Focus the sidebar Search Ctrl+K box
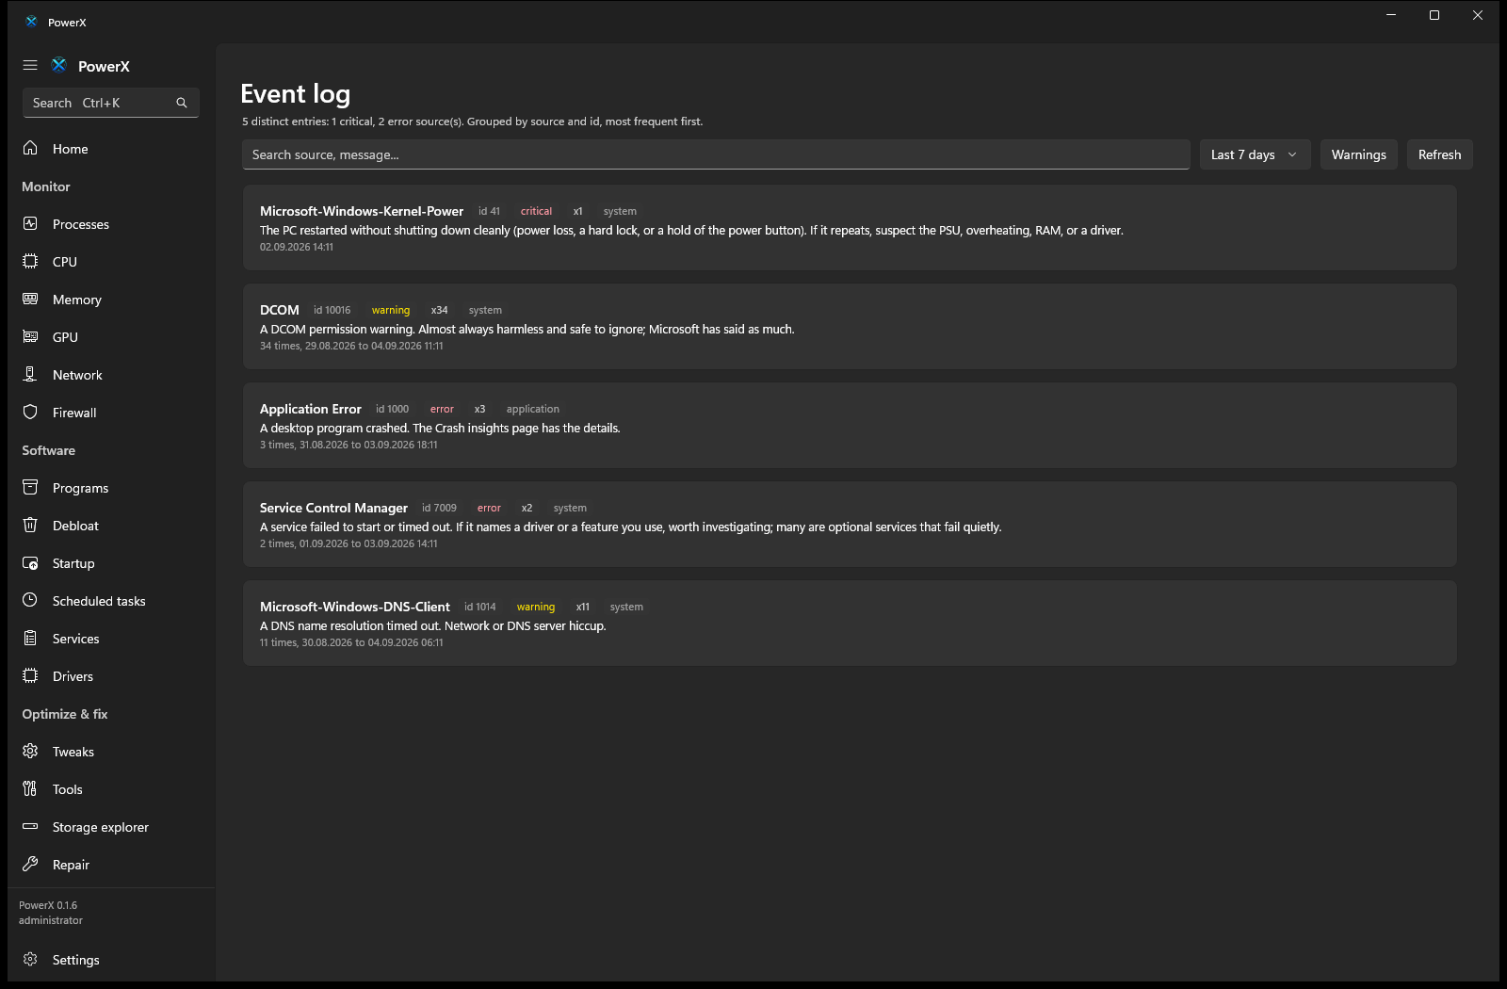The image size is (1507, 989). (x=110, y=103)
